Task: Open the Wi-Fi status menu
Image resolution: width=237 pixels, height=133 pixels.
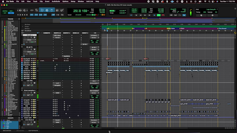Action: coord(205,1)
